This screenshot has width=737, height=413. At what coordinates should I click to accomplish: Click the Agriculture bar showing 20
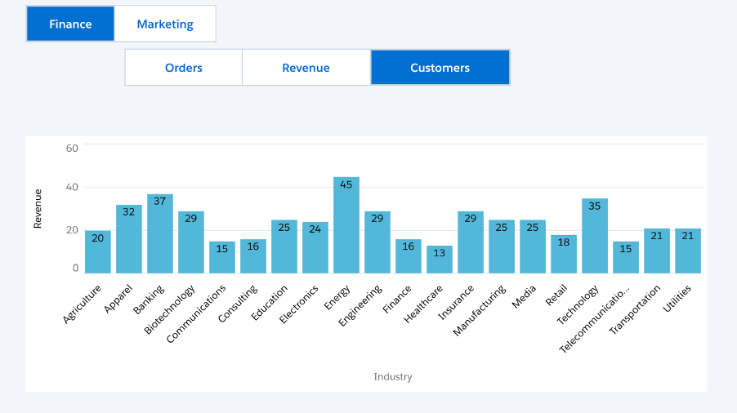pos(98,252)
